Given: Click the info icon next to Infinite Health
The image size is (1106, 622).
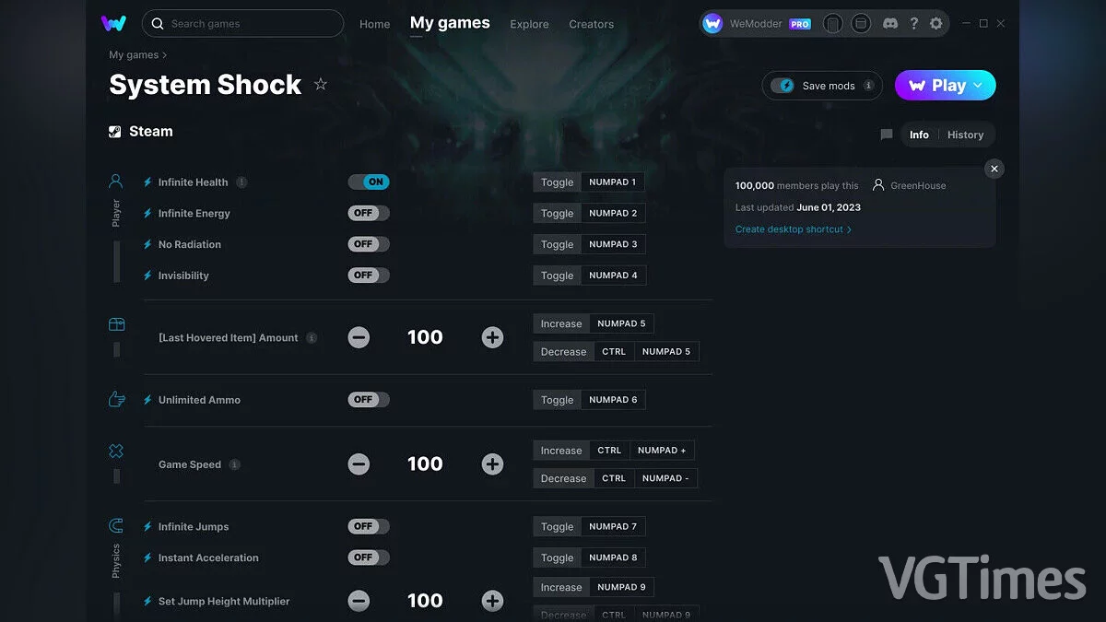Looking at the screenshot, I should point(241,182).
